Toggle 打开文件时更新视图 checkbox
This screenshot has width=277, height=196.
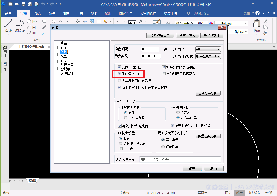(x=164, y=67)
